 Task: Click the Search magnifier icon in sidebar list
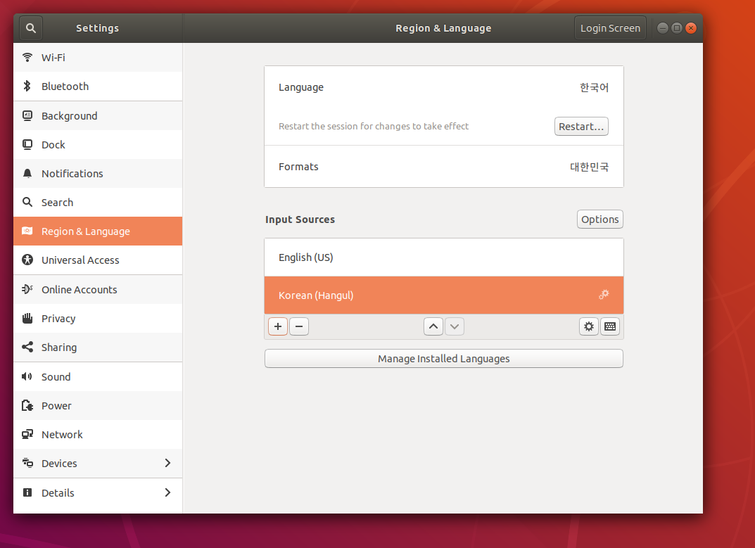(27, 203)
